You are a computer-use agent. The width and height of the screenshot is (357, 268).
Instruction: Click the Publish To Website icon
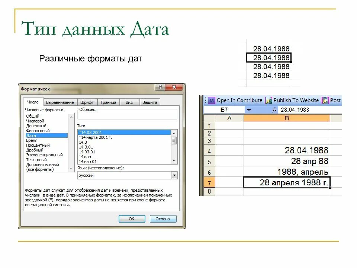point(268,100)
